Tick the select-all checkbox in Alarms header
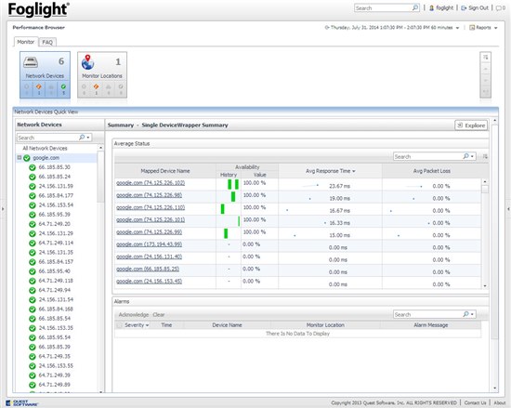 click(119, 325)
